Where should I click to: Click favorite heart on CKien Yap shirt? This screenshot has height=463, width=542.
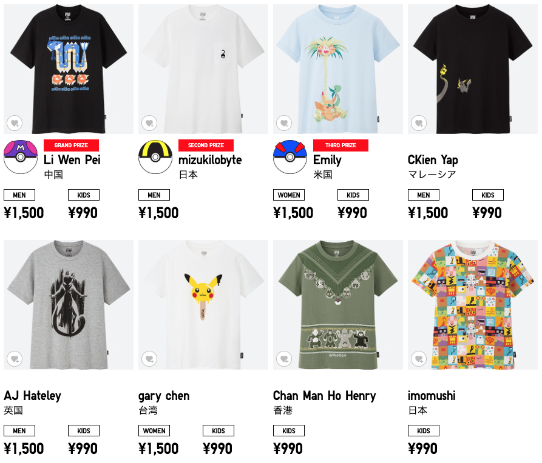pyautogui.click(x=419, y=123)
